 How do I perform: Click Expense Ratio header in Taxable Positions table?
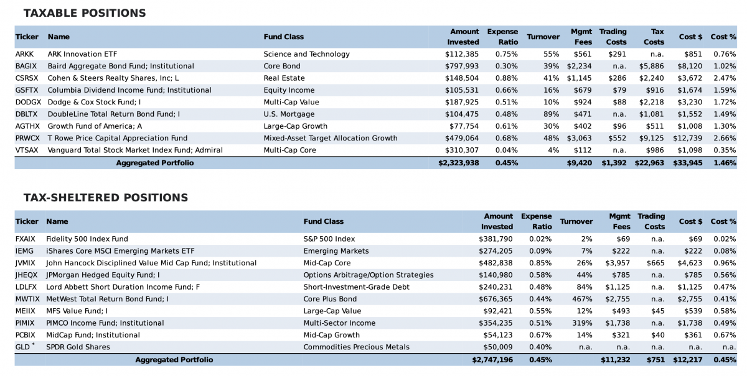[502, 37]
